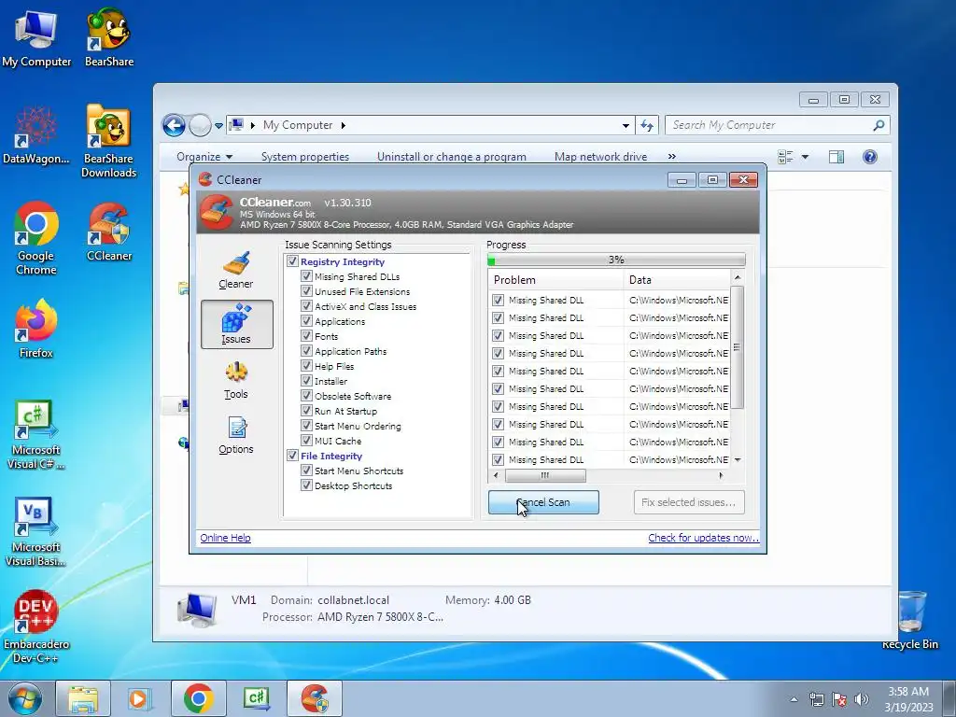Viewport: 956px width, 717px height.
Task: Open Microsoft Visual Basic desktop shortcut
Action: coord(36,533)
